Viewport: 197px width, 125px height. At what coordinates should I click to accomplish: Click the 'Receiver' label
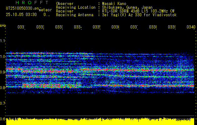(65, 11)
